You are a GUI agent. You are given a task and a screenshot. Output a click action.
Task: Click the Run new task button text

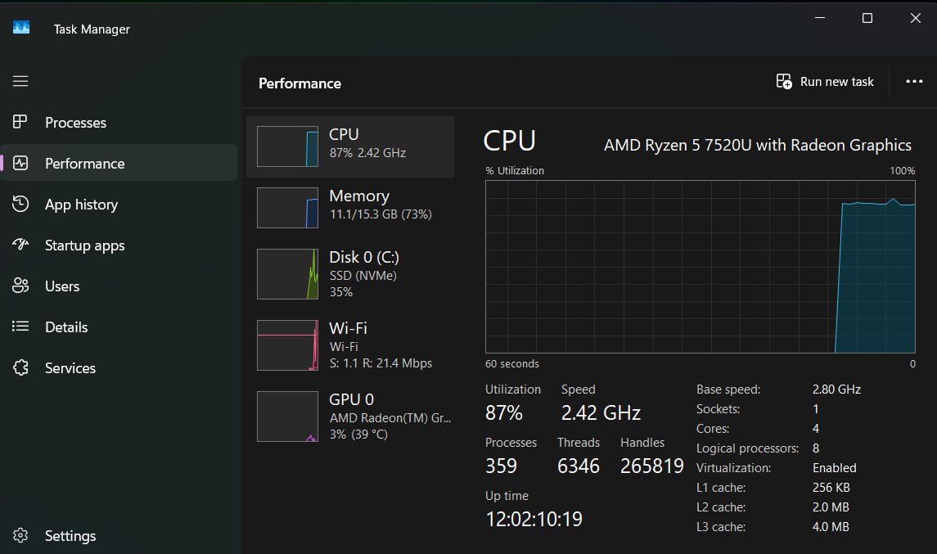coord(836,82)
